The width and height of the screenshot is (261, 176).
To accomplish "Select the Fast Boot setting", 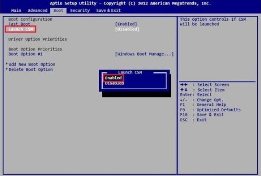I will click(19, 24).
